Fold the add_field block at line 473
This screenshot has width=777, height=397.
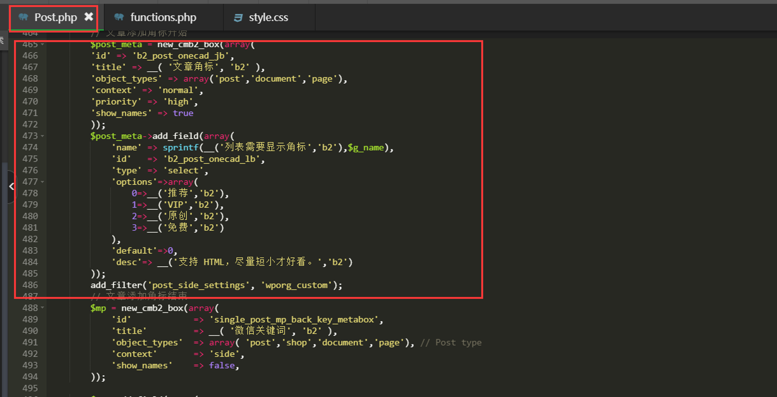[x=42, y=136]
